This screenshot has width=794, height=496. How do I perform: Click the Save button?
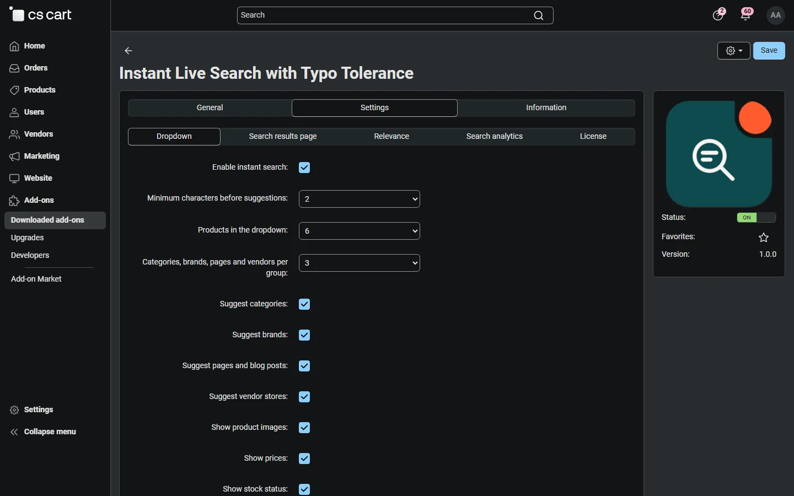point(769,51)
